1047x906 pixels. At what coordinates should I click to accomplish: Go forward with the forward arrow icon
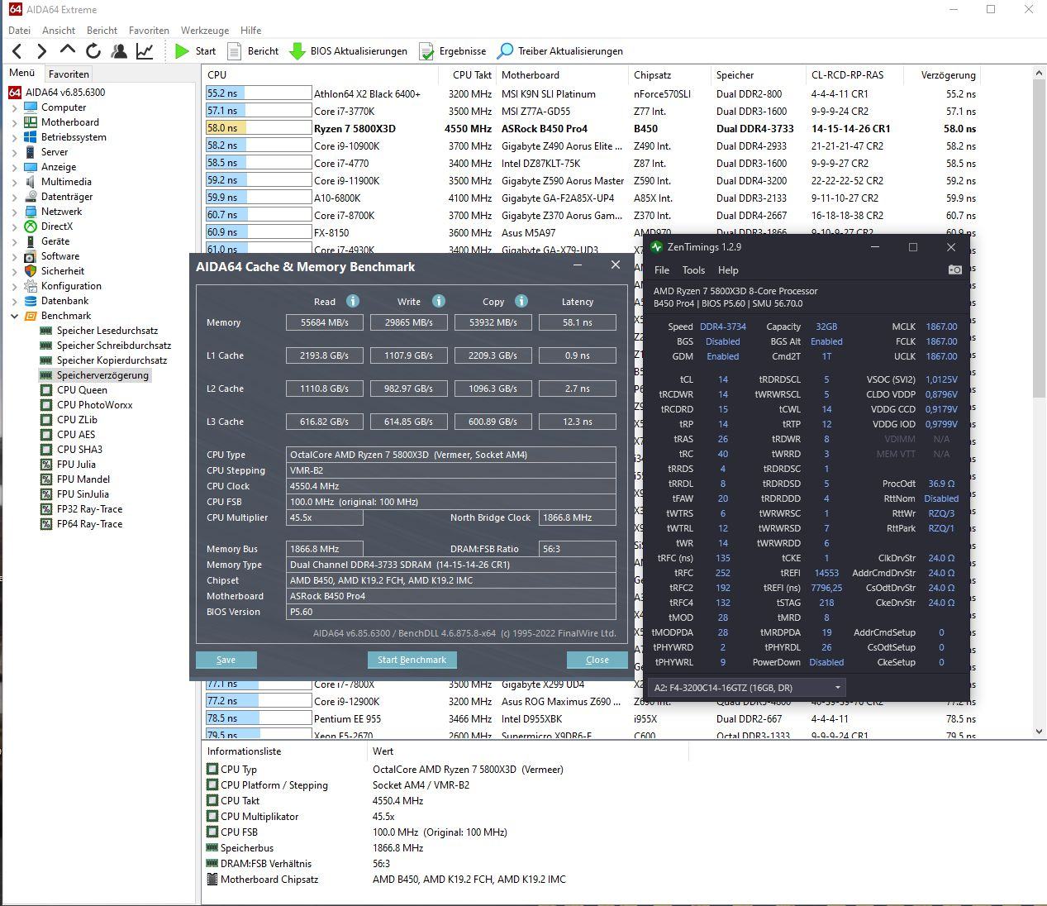pos(41,51)
